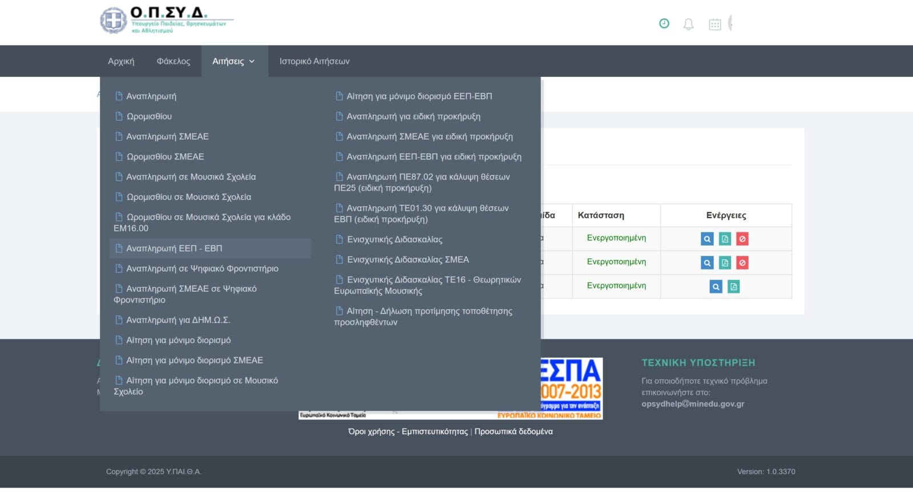The image size is (913, 494).
Task: Choose Ωρομισθίου ΣΜΕΑΕ application
Action: 165,157
